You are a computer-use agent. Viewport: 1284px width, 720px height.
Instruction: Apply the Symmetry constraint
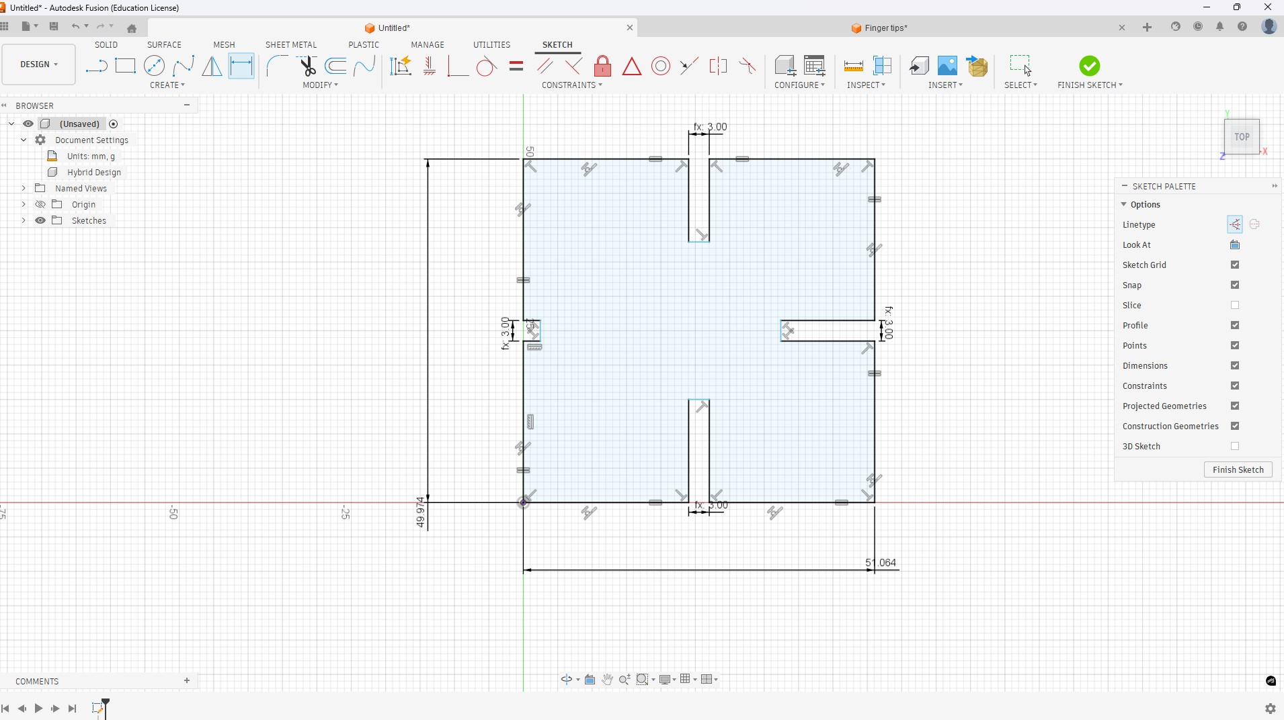point(718,66)
